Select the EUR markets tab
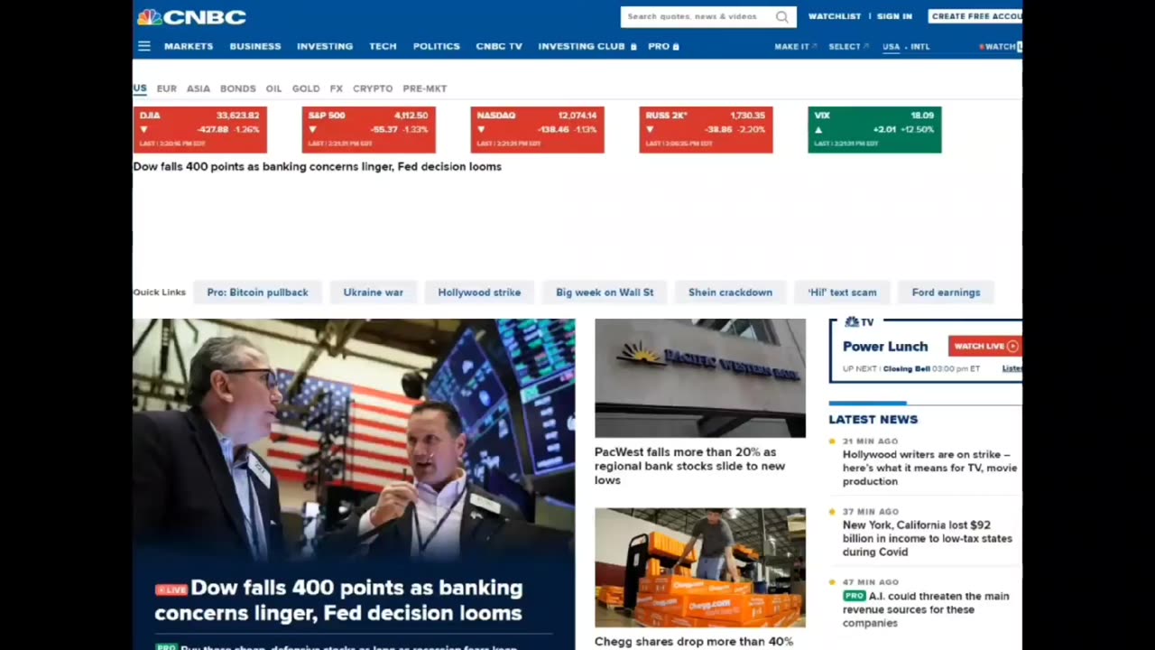 167,88
